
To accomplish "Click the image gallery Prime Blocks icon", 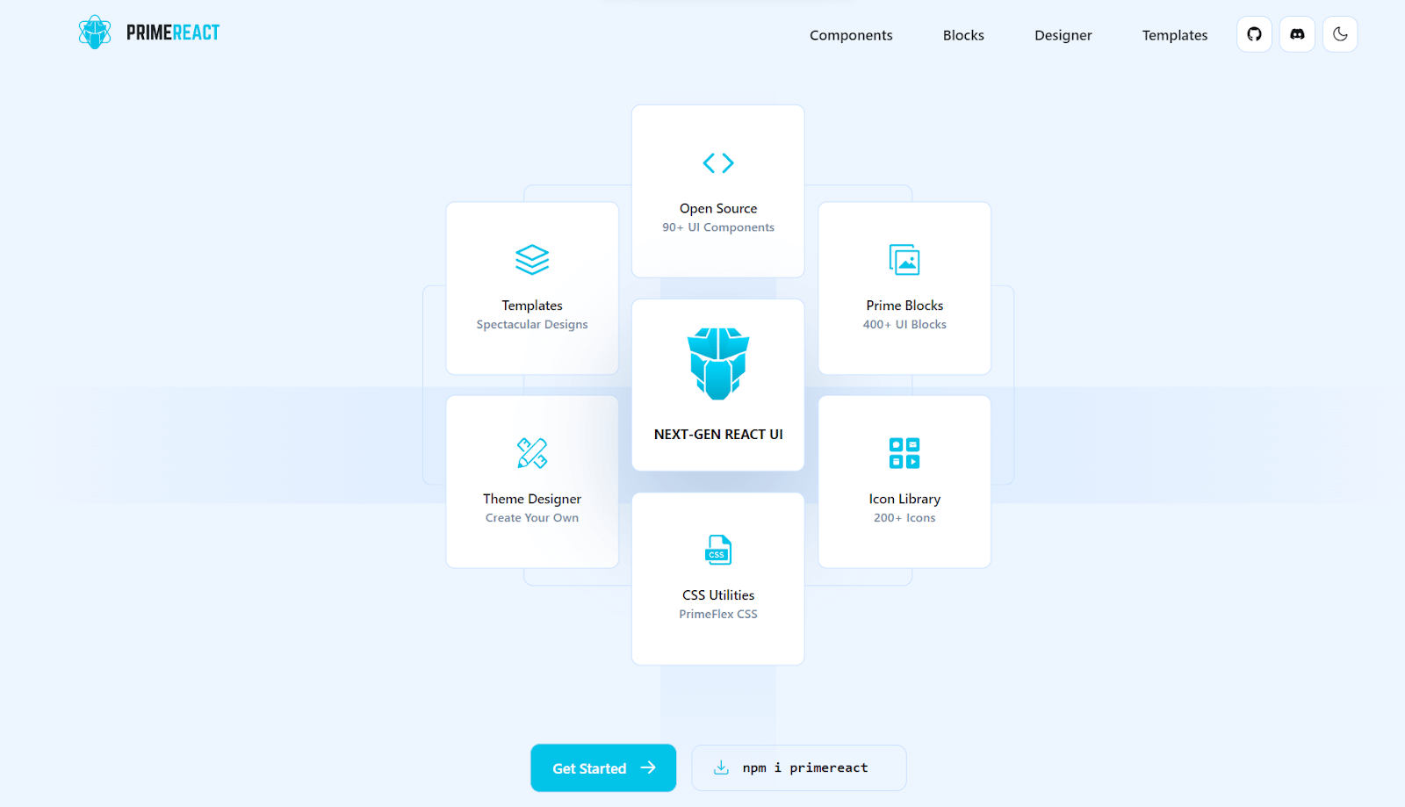I will tap(904, 260).
